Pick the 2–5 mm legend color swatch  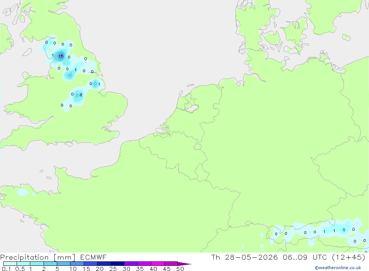[50, 264]
